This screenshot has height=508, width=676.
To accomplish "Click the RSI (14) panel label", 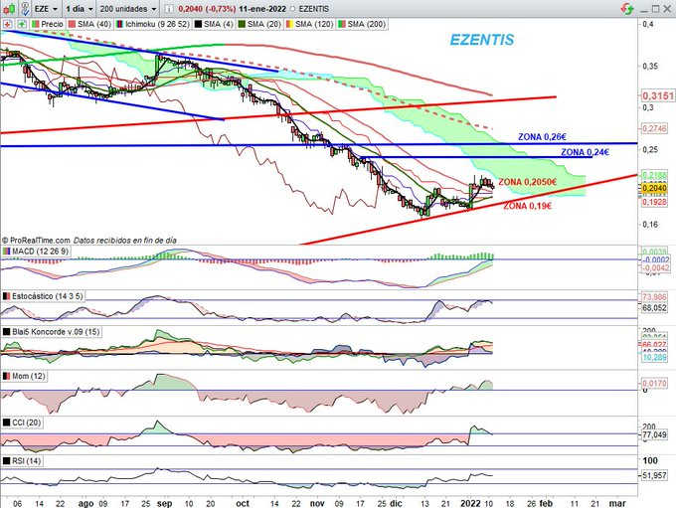I will [26, 461].
